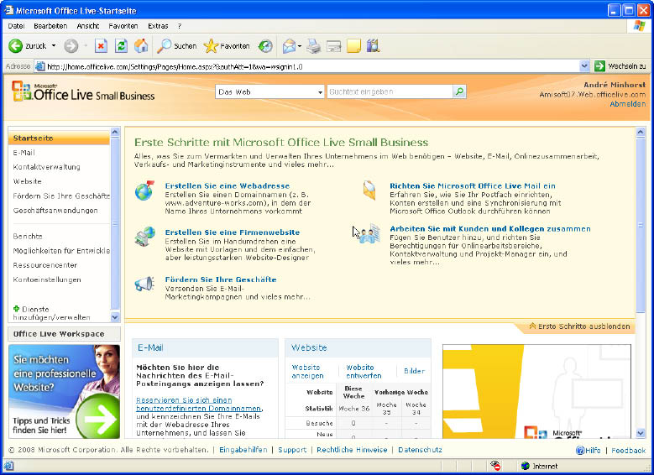The image size is (654, 475).
Task: Click the main page scrollbar down arrow
Action: 641,433
